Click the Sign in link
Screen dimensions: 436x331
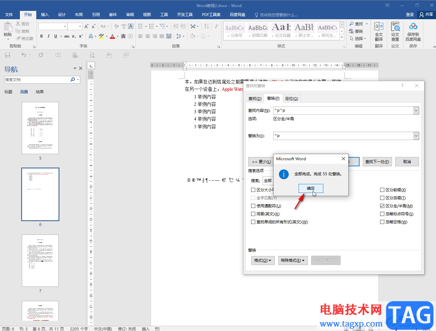coord(410,14)
